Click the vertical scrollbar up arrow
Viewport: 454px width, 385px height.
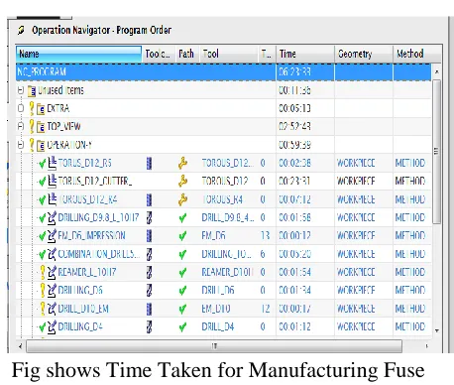[x=437, y=71]
